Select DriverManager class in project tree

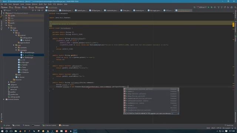tap(29, 52)
